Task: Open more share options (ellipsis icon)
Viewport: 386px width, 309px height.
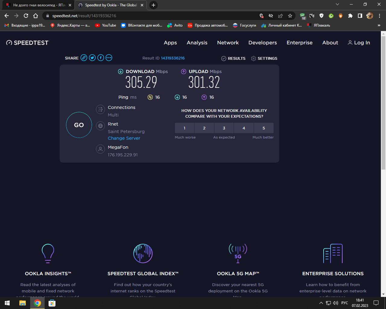Action: [109, 58]
